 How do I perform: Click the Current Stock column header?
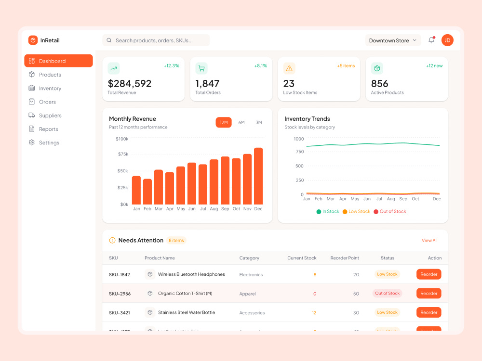[302, 258]
